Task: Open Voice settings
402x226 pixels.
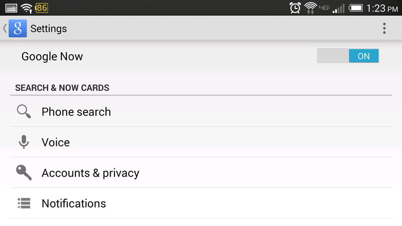Action: tap(201, 142)
